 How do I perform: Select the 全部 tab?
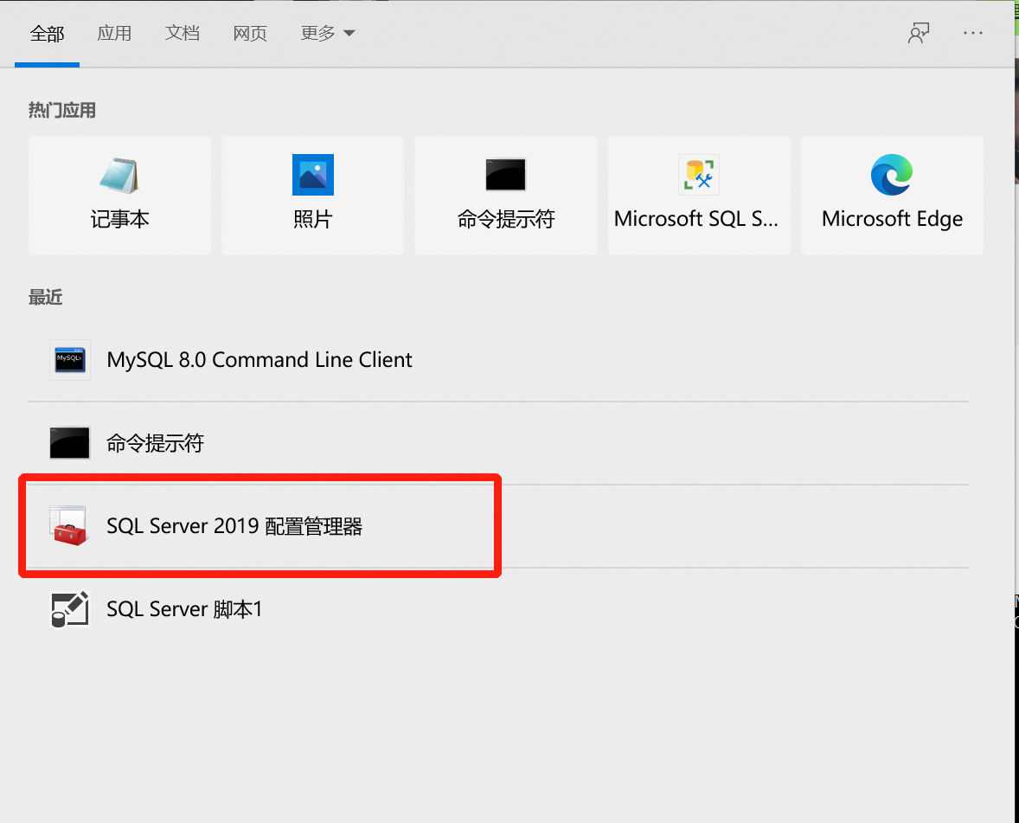[48, 33]
